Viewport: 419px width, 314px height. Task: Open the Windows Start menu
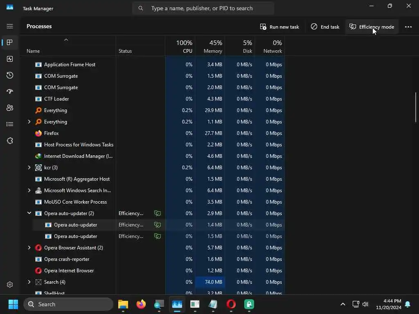pos(13,304)
